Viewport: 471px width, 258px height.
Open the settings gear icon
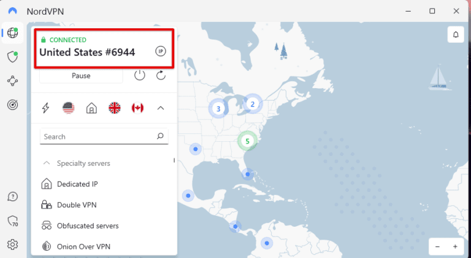coord(12,245)
